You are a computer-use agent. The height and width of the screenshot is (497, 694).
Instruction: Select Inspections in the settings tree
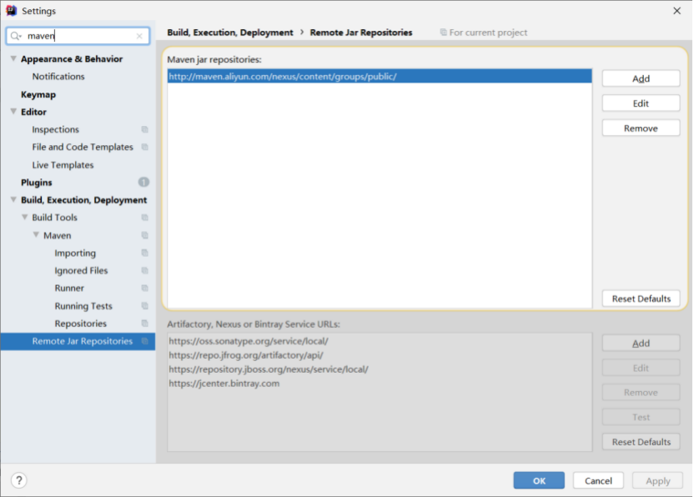[x=55, y=129]
